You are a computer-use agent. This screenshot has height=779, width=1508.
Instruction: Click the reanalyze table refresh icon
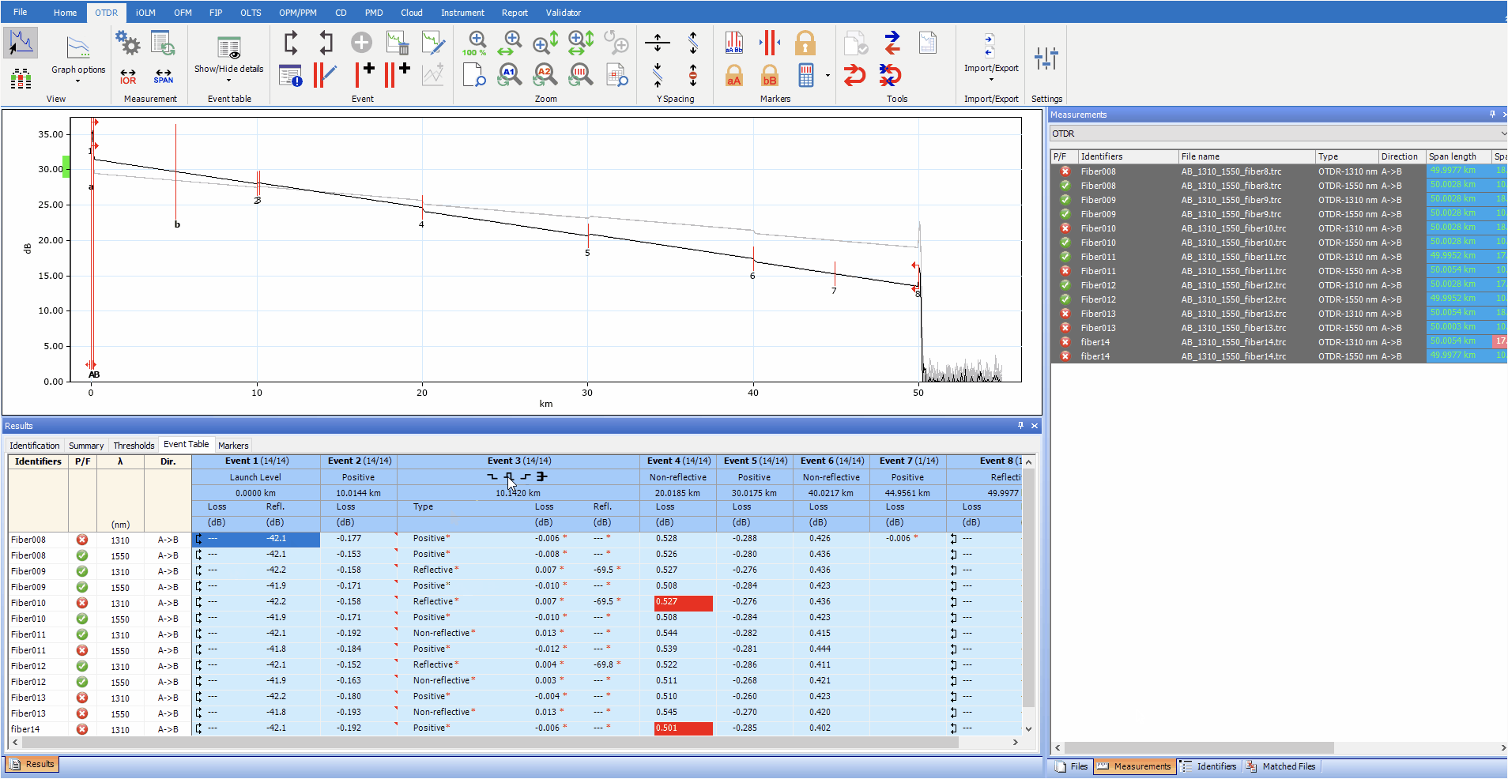(163, 43)
